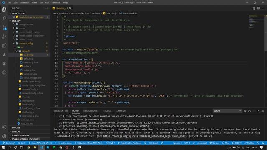Start React Native Packager from status bar
Screen dimensions: 267x150
[130, 143]
